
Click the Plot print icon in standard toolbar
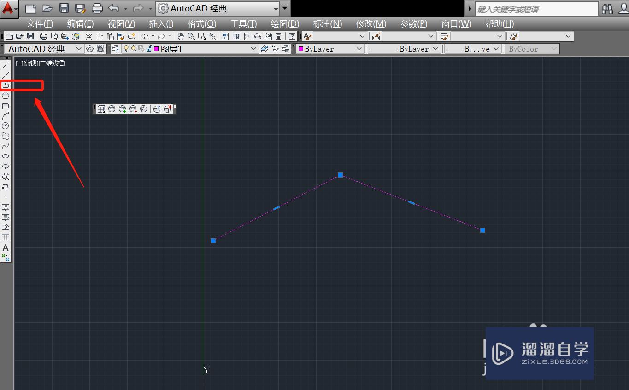44,36
